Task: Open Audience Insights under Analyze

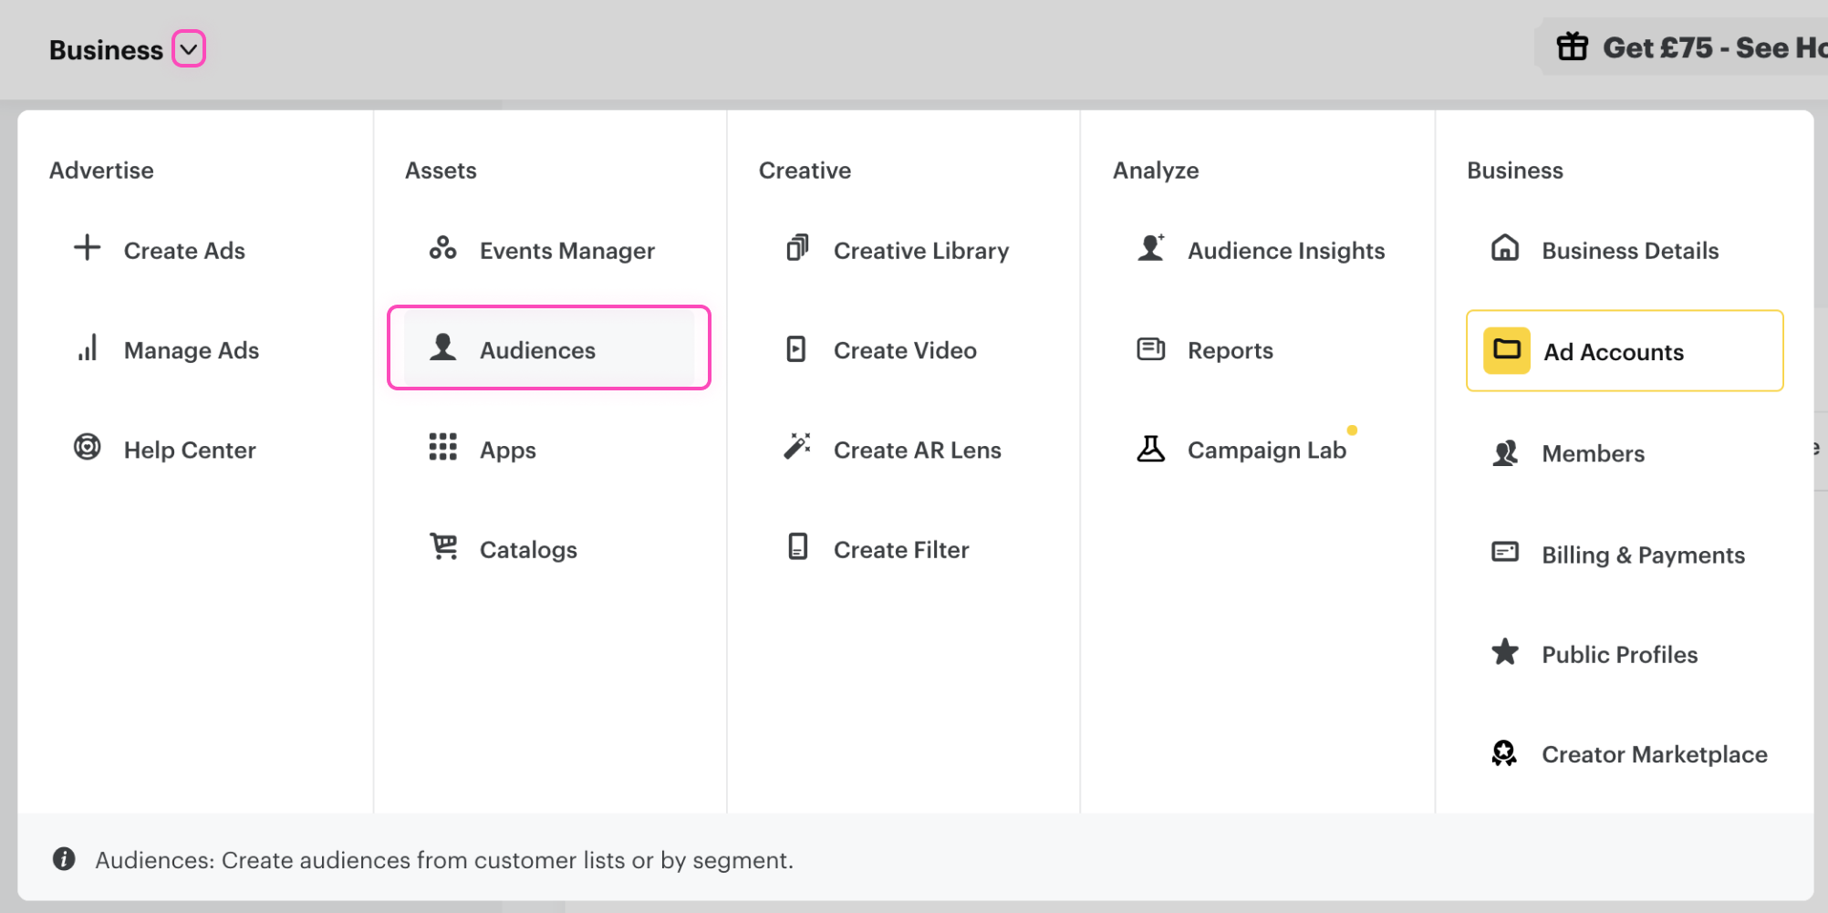Action: (x=1285, y=251)
